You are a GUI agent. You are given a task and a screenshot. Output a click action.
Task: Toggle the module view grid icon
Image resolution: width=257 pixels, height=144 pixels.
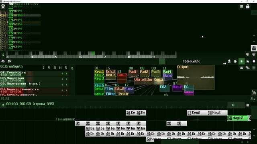pos(254,68)
